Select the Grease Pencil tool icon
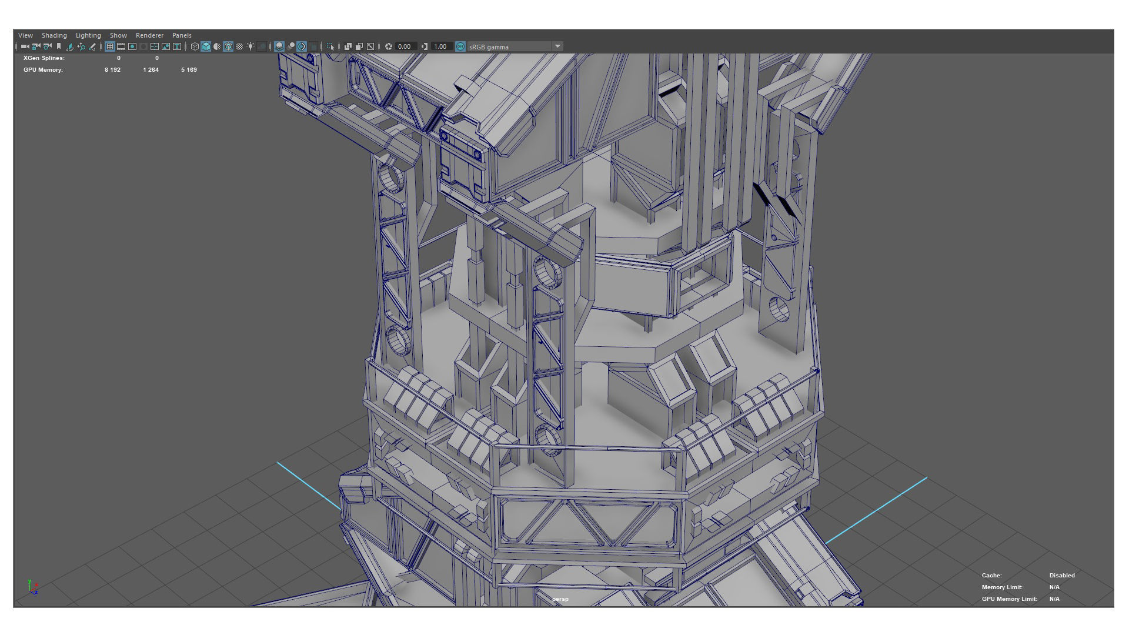 point(92,46)
